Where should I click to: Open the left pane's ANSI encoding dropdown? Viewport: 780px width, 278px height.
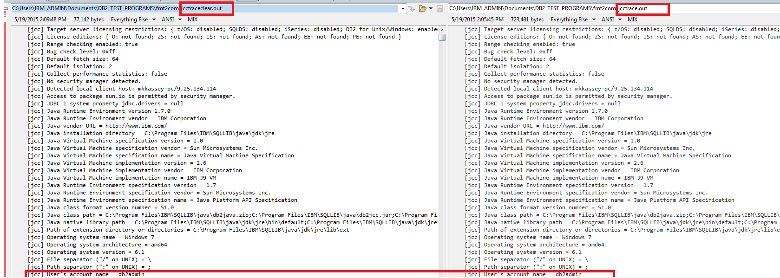(171, 19)
